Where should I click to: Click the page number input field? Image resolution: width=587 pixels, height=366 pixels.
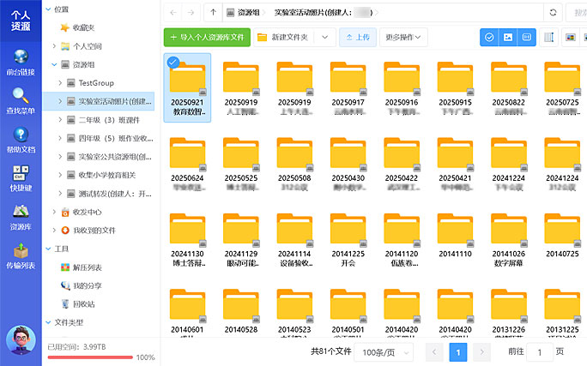coord(540,352)
